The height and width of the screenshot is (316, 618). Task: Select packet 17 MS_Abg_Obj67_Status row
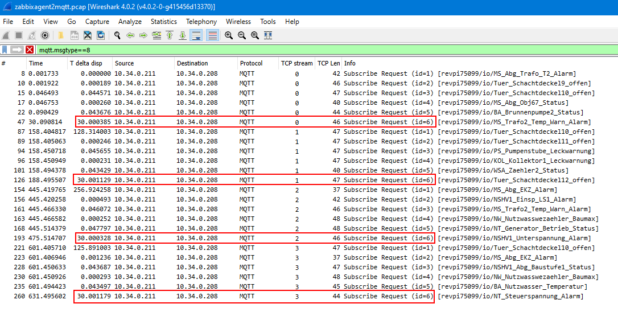(309, 102)
